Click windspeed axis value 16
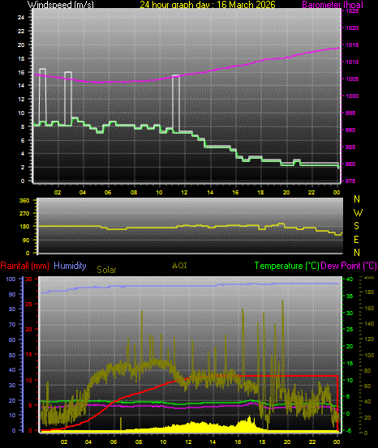The height and width of the screenshot is (448, 378). click(x=21, y=73)
